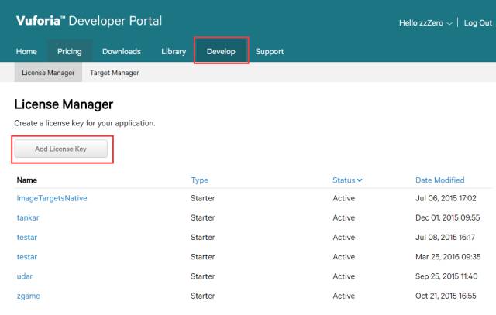
Task: Click Starter type in udar row
Action: 203,276
